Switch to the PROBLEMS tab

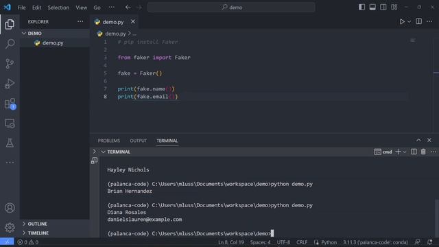coord(109,141)
